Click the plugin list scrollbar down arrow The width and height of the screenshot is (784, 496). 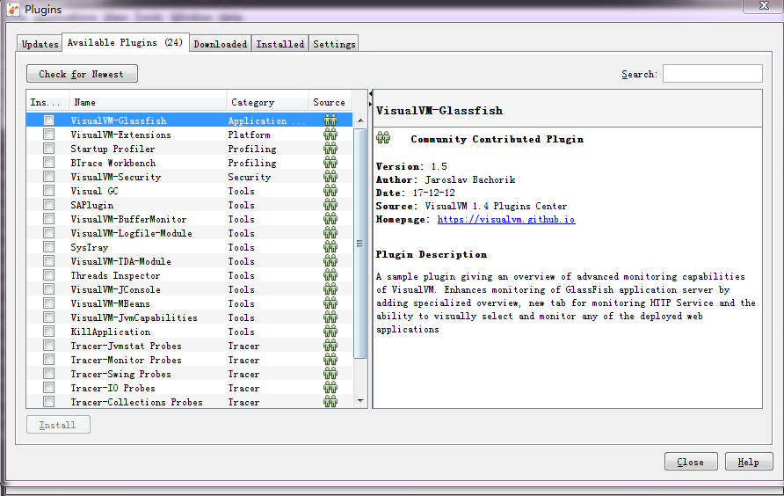pyautogui.click(x=359, y=401)
